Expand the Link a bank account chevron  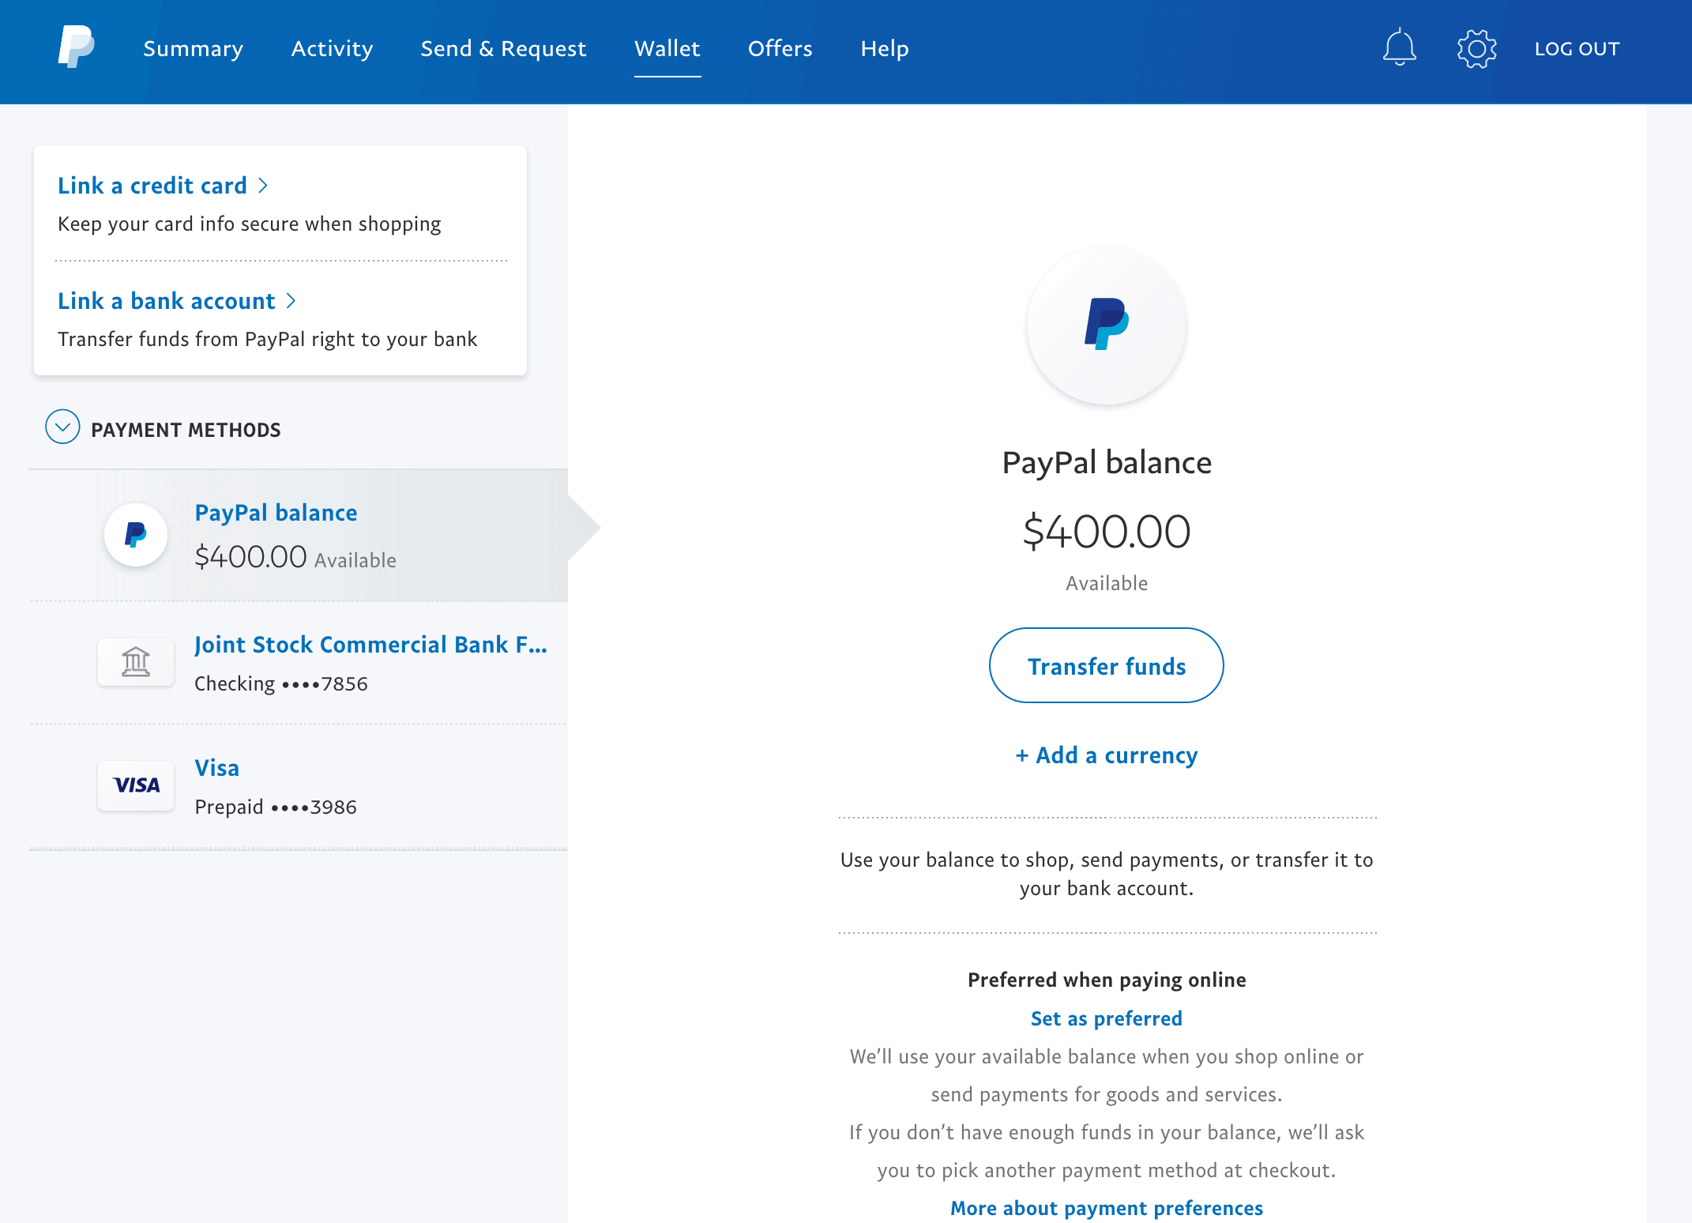291,300
